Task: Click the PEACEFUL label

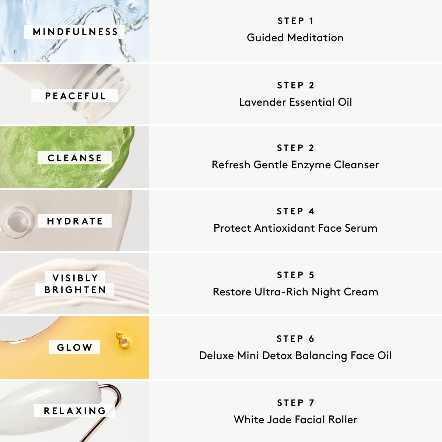Action: (75, 96)
